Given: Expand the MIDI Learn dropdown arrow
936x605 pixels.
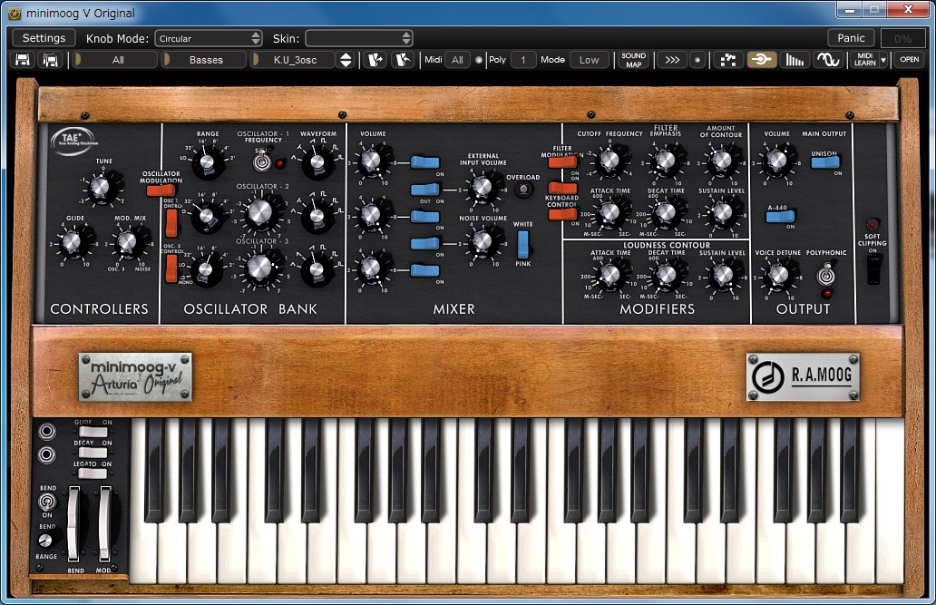Looking at the screenshot, I should coord(884,60).
